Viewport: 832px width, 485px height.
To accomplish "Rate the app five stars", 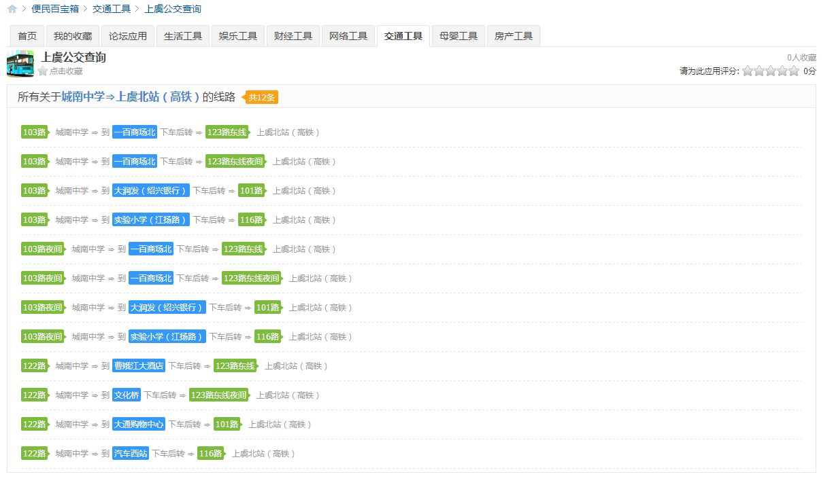I will (794, 71).
